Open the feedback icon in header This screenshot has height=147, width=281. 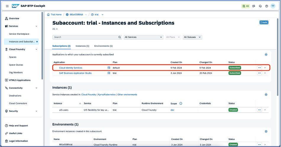tap(253, 6)
